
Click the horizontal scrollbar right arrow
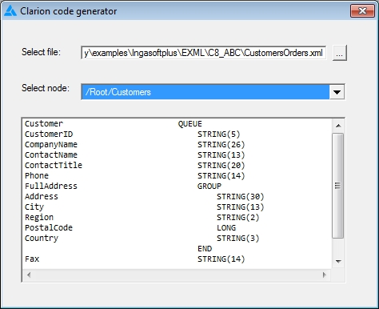click(325, 275)
